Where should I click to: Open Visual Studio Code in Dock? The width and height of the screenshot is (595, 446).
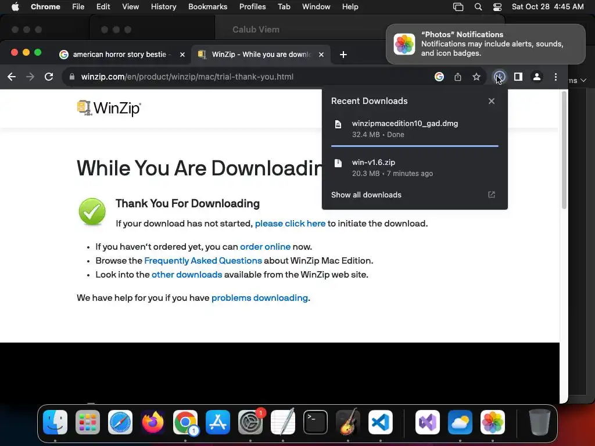tap(381, 422)
